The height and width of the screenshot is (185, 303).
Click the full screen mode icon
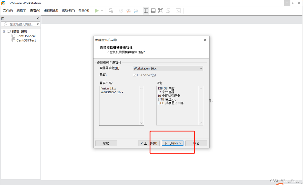[x=160, y=10]
